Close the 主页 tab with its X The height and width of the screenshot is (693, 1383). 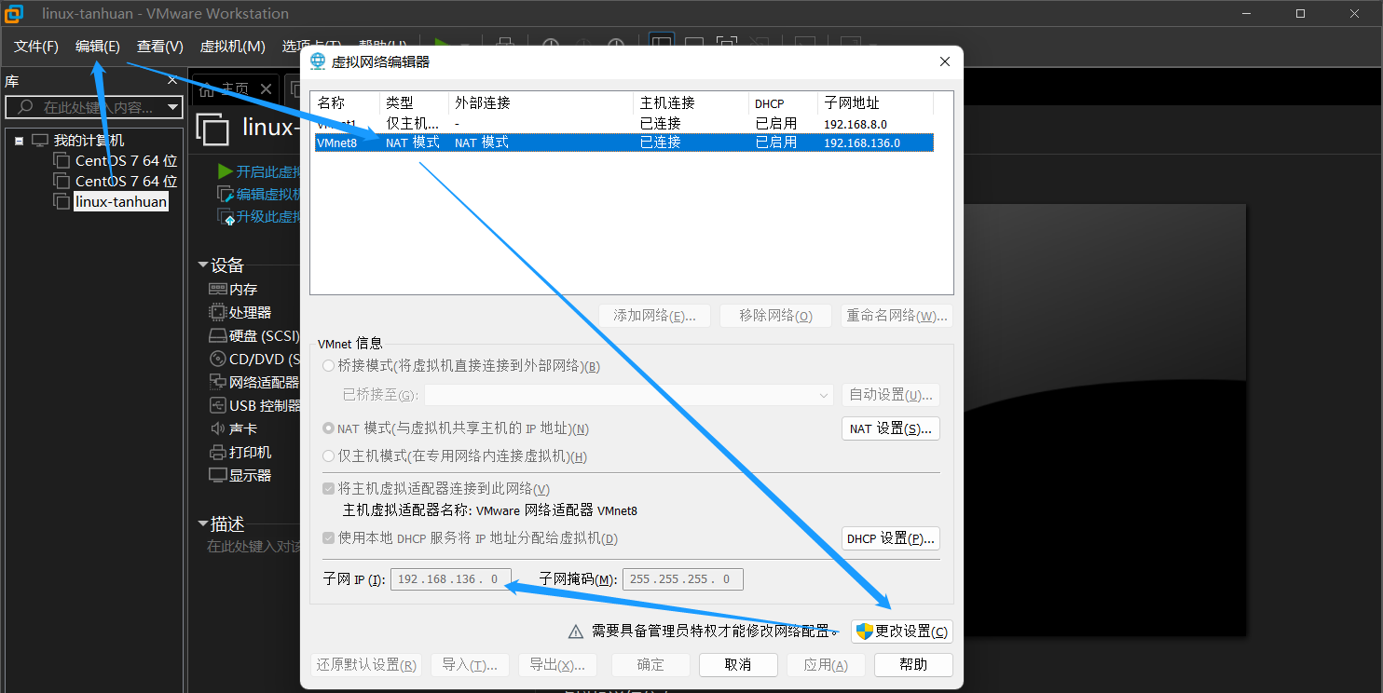[266, 89]
